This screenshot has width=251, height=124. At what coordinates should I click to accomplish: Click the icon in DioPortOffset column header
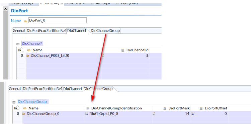(201, 108)
